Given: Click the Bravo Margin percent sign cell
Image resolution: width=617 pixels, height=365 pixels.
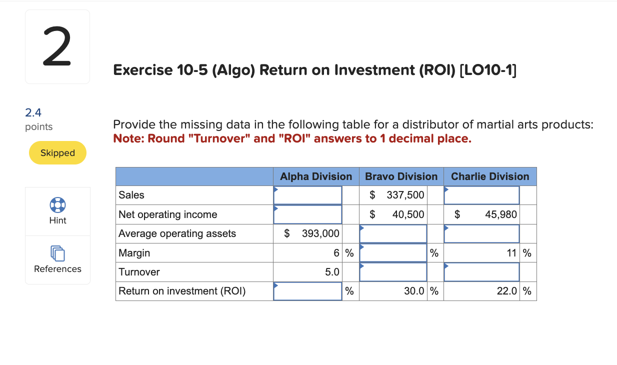Looking at the screenshot, I should pyautogui.click(x=434, y=253).
